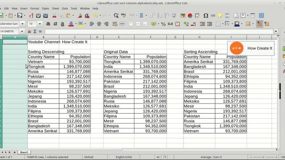Sort ascending using toolbar icon

159,16
